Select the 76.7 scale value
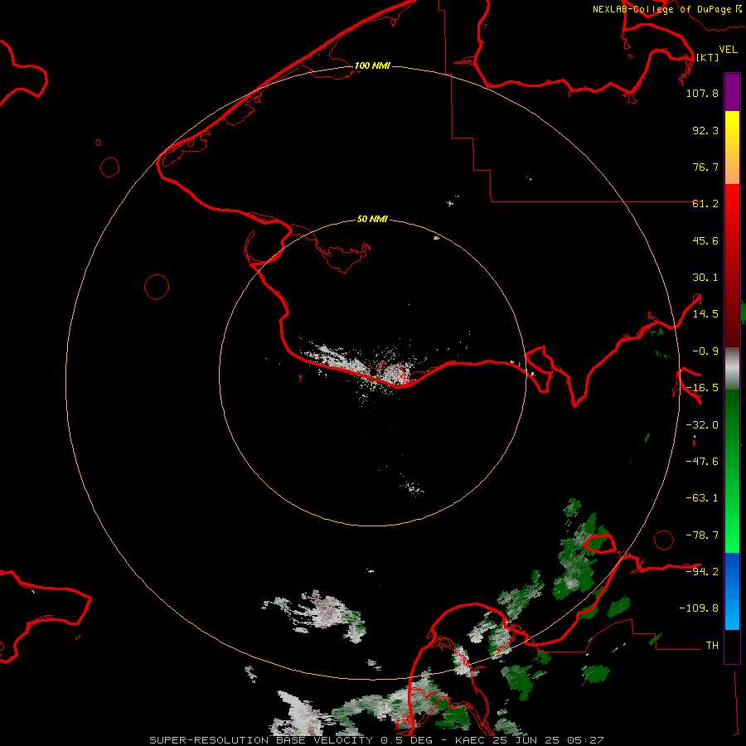746x746 pixels. pyautogui.click(x=705, y=167)
